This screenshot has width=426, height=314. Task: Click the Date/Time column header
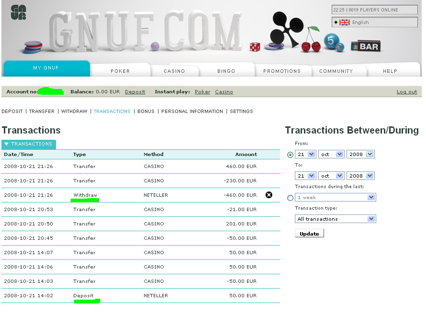coord(19,154)
